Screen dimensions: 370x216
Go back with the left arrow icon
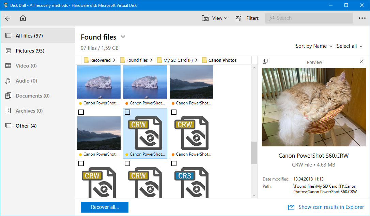(8, 18)
